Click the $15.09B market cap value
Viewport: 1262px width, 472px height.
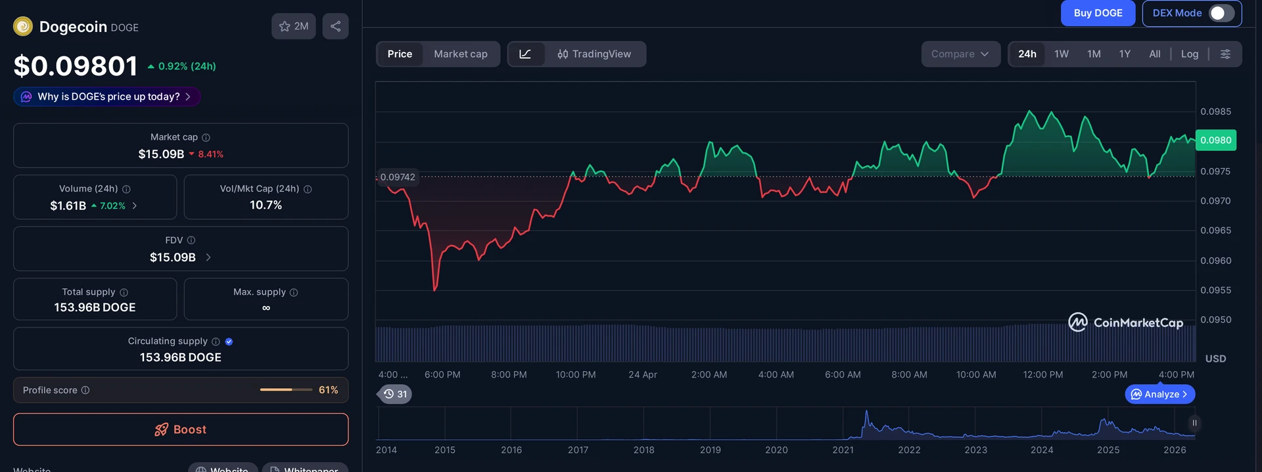click(x=161, y=154)
